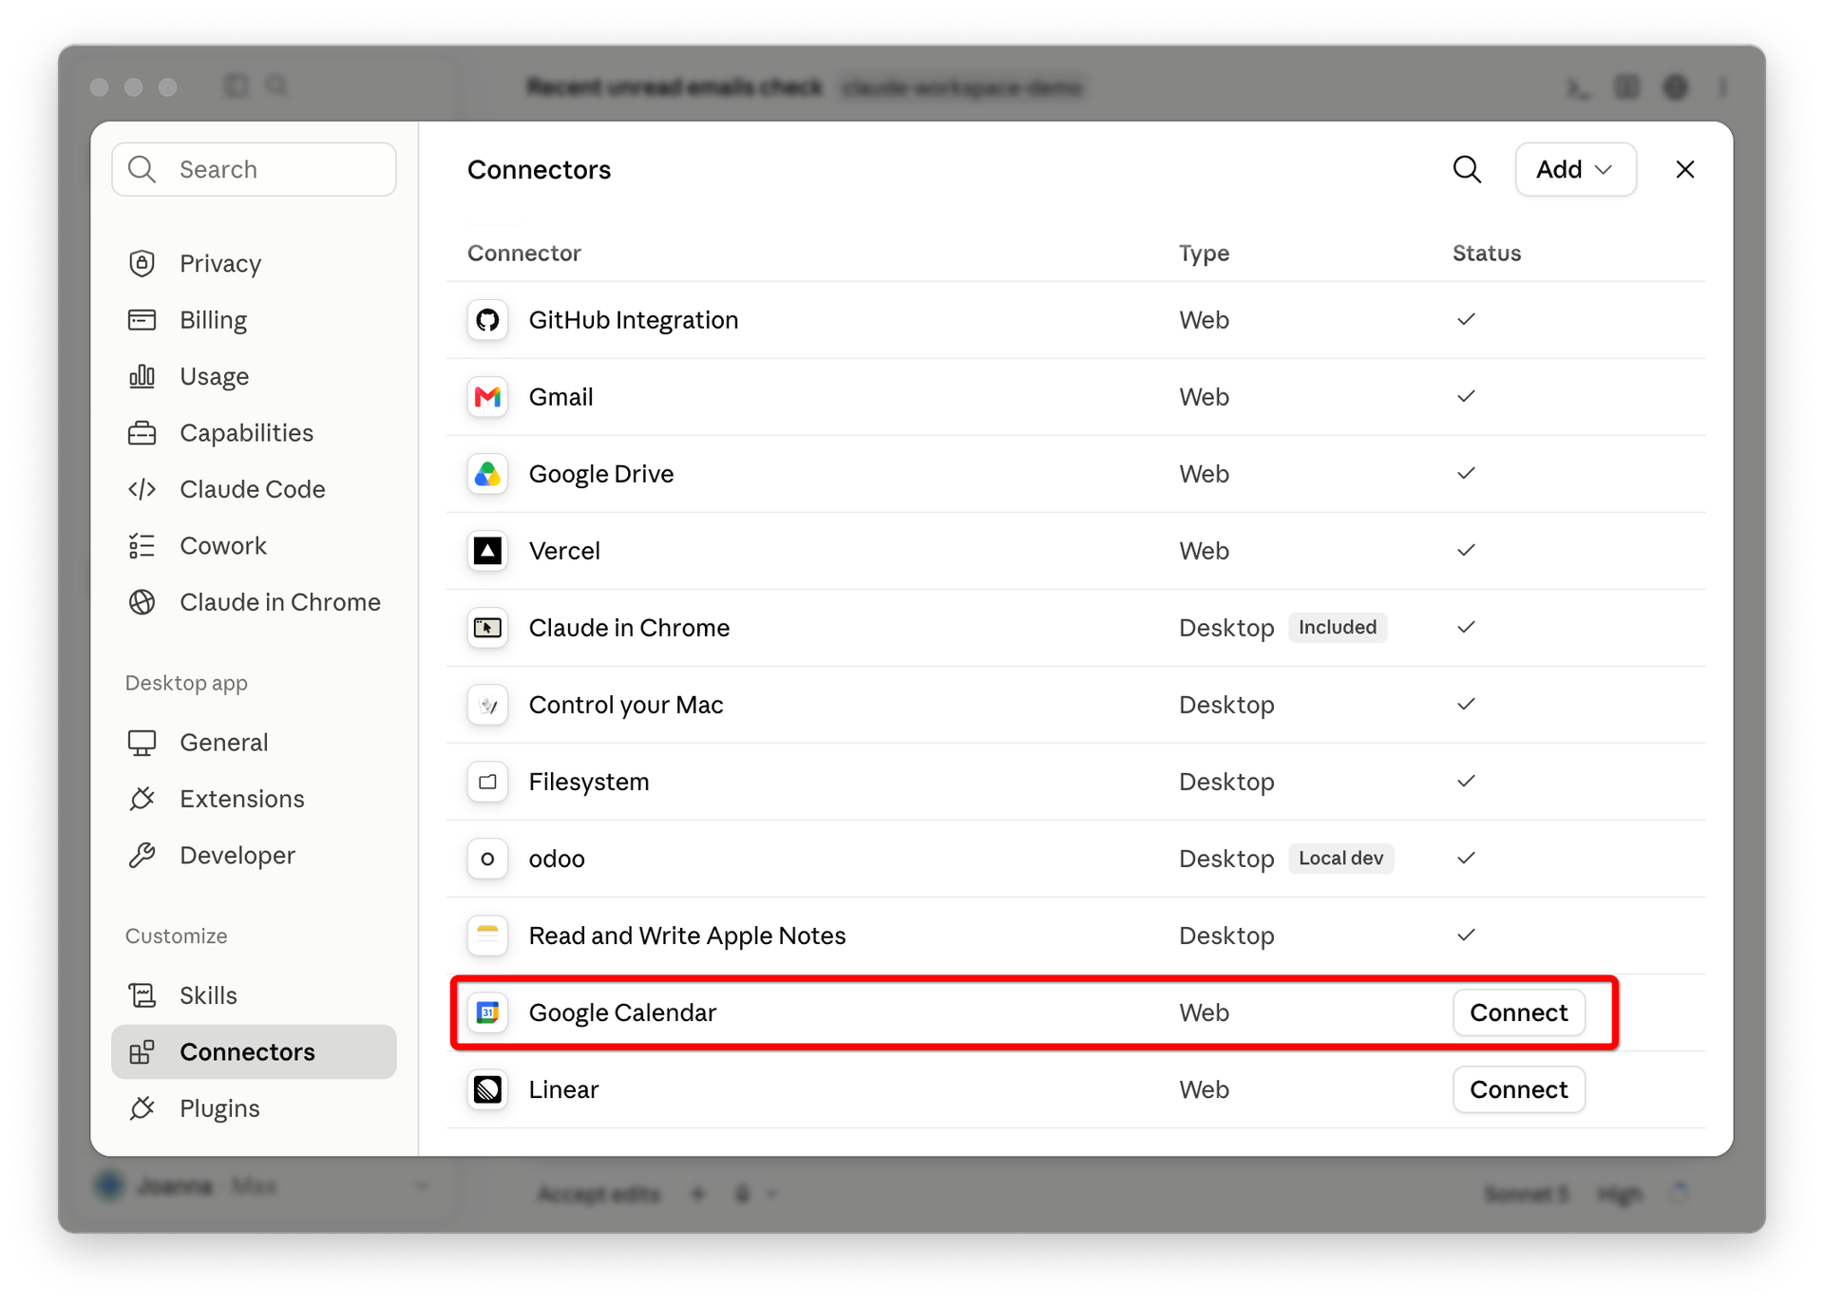
Task: Connect the Linear connector
Action: click(x=1518, y=1089)
